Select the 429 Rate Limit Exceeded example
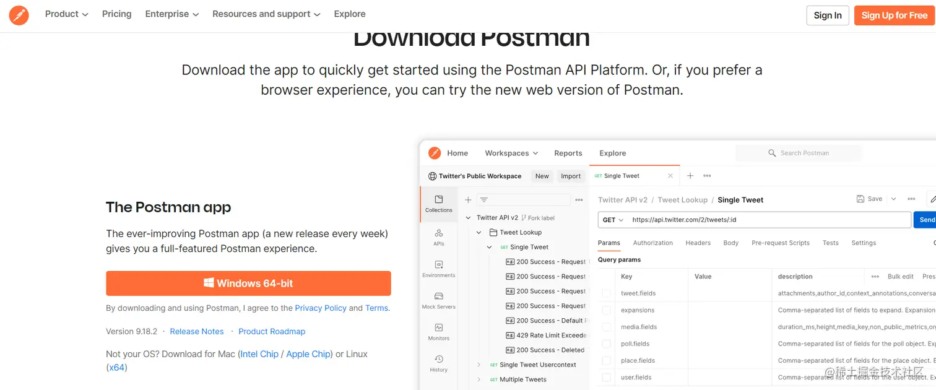Image resolution: width=936 pixels, height=390 pixels. (546, 335)
